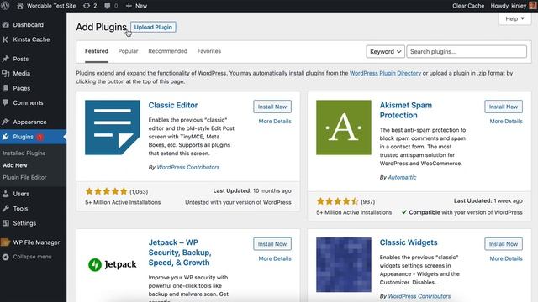Click the Classic Editor star rating
This screenshot has width=538, height=302.
[x=107, y=191]
